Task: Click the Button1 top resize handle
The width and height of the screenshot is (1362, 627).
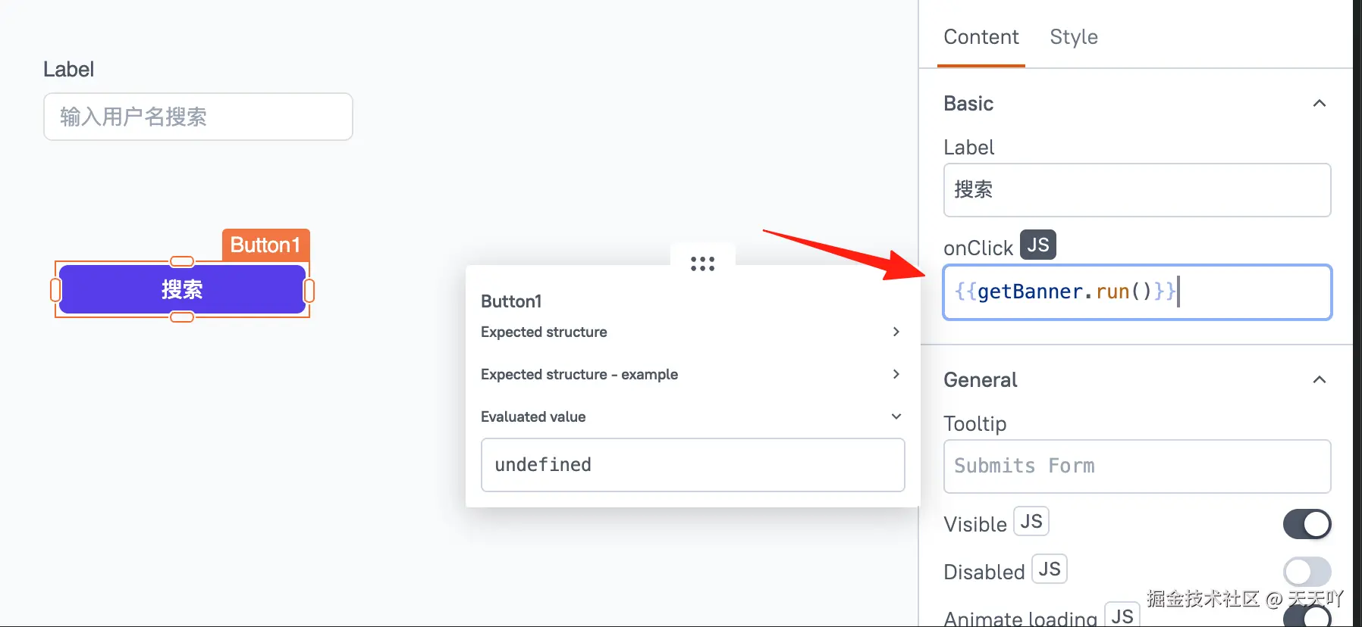Action: (182, 262)
